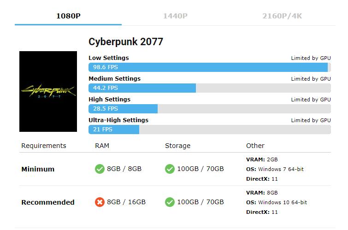Click the 98.6 FPS Low Settings bar
Screen dimensions: 348x230
click(x=210, y=67)
